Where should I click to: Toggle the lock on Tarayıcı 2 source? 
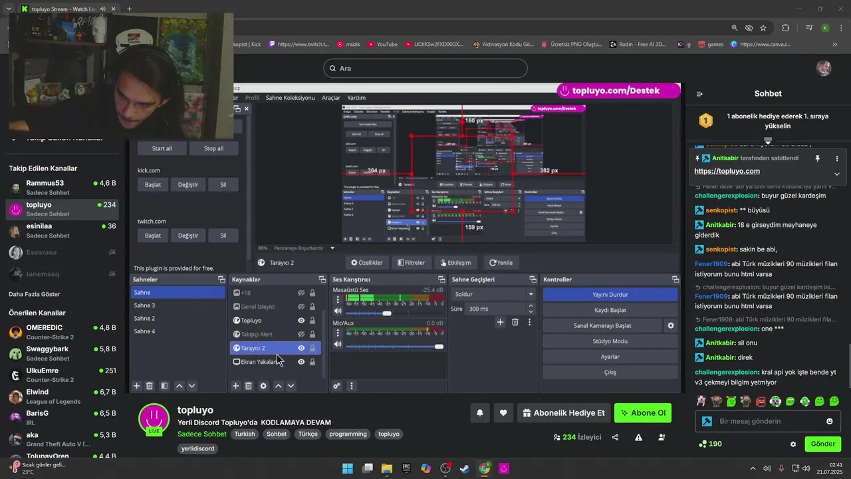[312, 348]
